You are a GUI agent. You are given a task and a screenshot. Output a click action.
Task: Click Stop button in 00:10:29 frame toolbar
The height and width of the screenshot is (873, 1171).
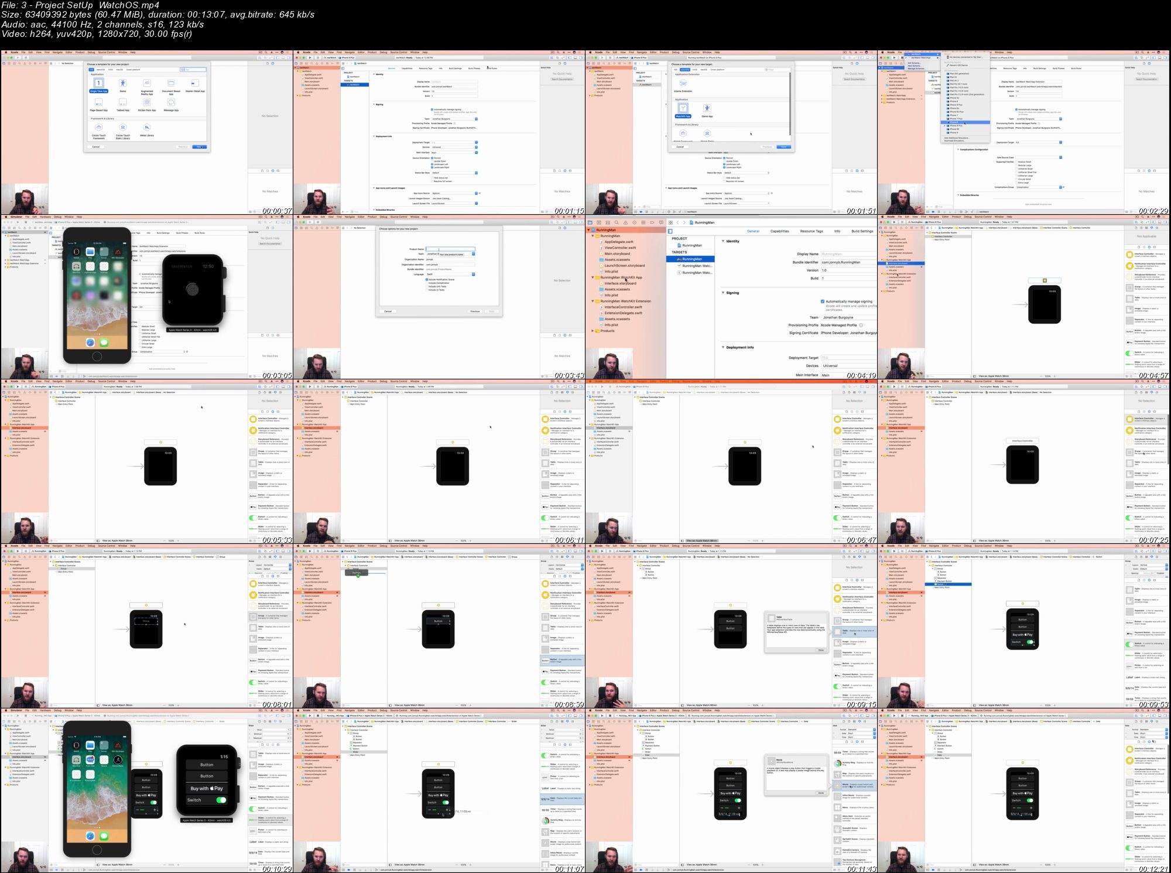click(26, 715)
